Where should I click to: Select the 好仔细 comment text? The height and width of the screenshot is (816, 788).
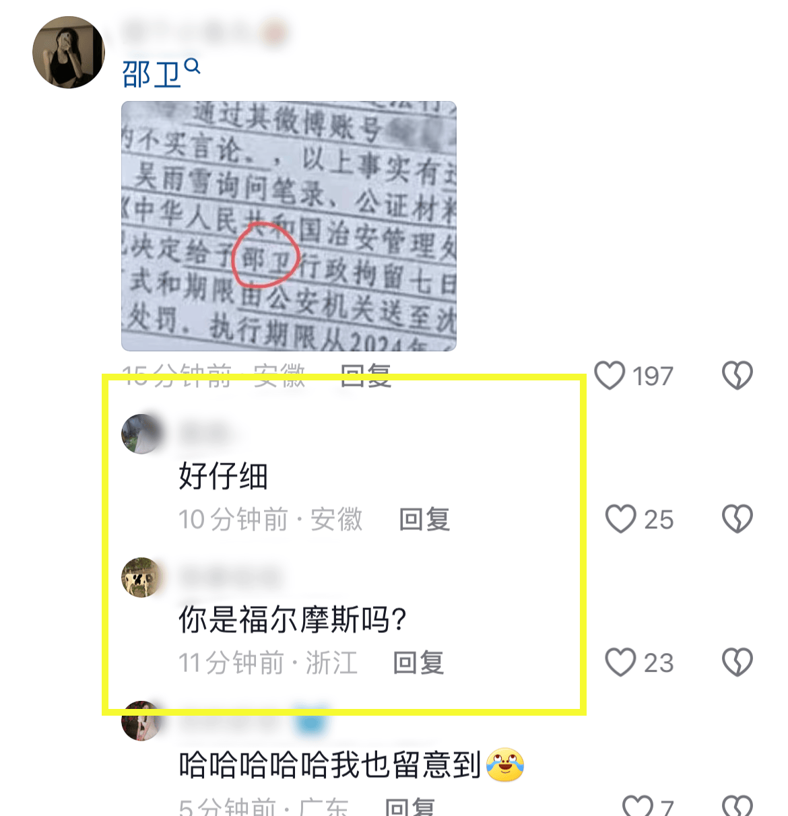coord(224,476)
